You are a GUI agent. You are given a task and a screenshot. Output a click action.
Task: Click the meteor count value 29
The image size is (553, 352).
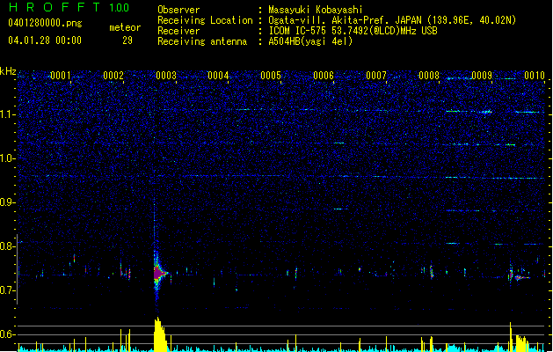(127, 40)
